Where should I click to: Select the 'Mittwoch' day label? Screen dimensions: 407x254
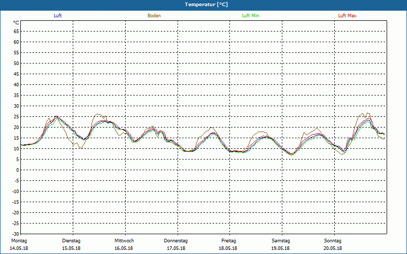pyautogui.click(x=124, y=241)
